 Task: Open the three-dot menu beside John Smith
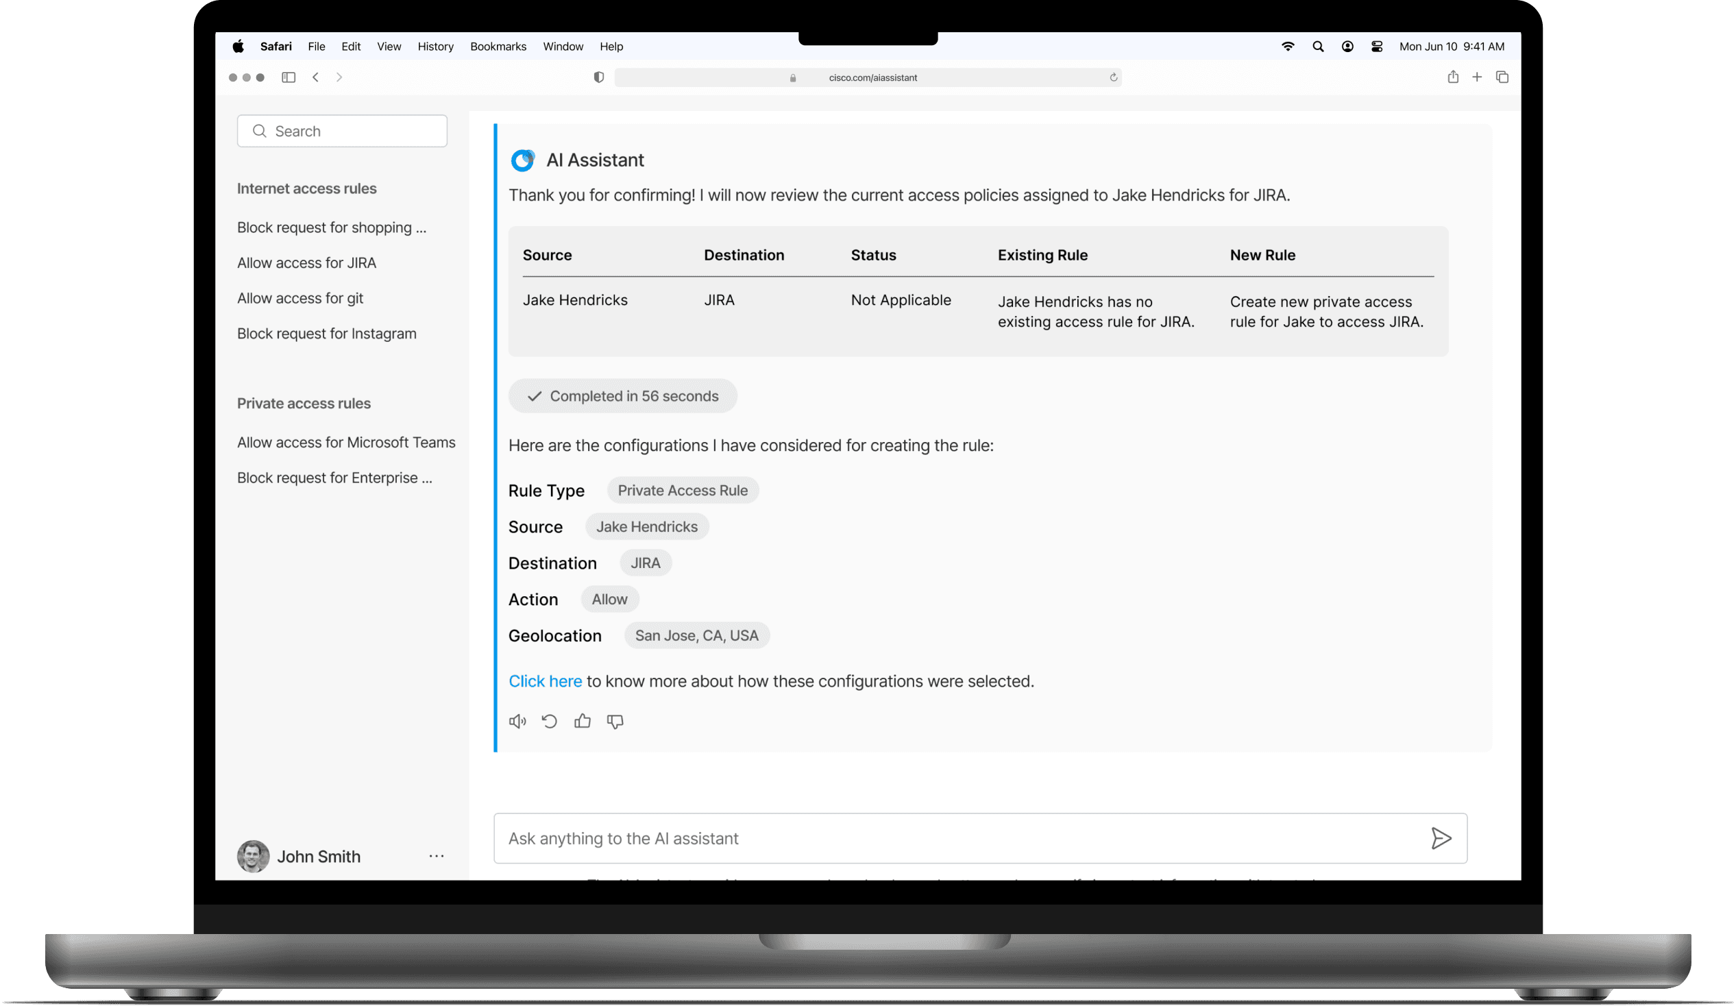437,856
